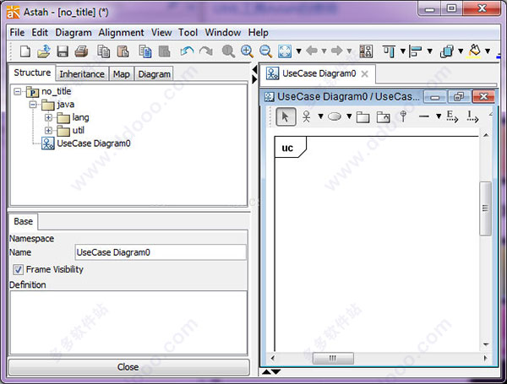Click the diagram's vertical scrollbar thumb
This screenshot has height=384, width=507.
coord(485,208)
